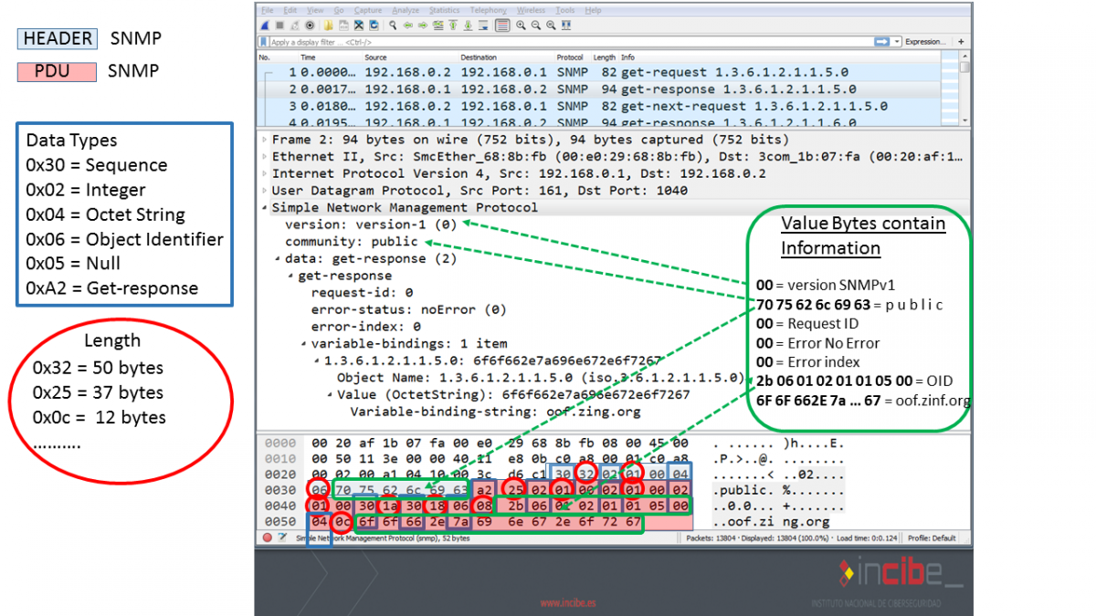Open the Analyze menu
The width and height of the screenshot is (1096, 616).
tap(406, 10)
